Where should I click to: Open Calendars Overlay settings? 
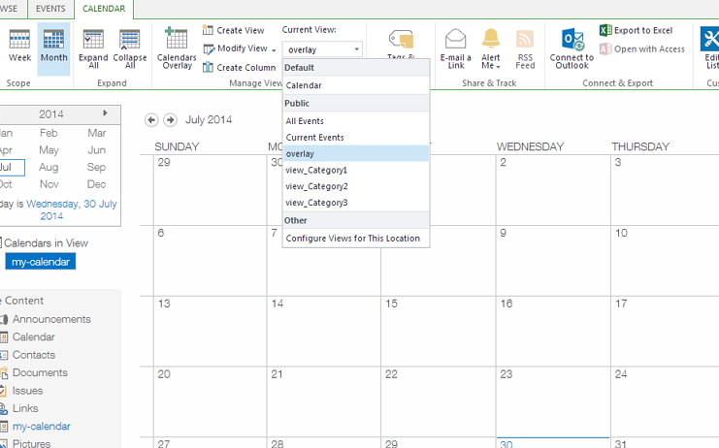[x=177, y=48]
